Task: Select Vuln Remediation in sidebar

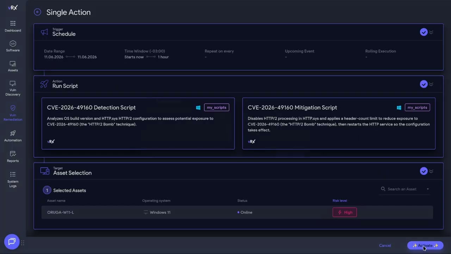Action: pyautogui.click(x=13, y=113)
